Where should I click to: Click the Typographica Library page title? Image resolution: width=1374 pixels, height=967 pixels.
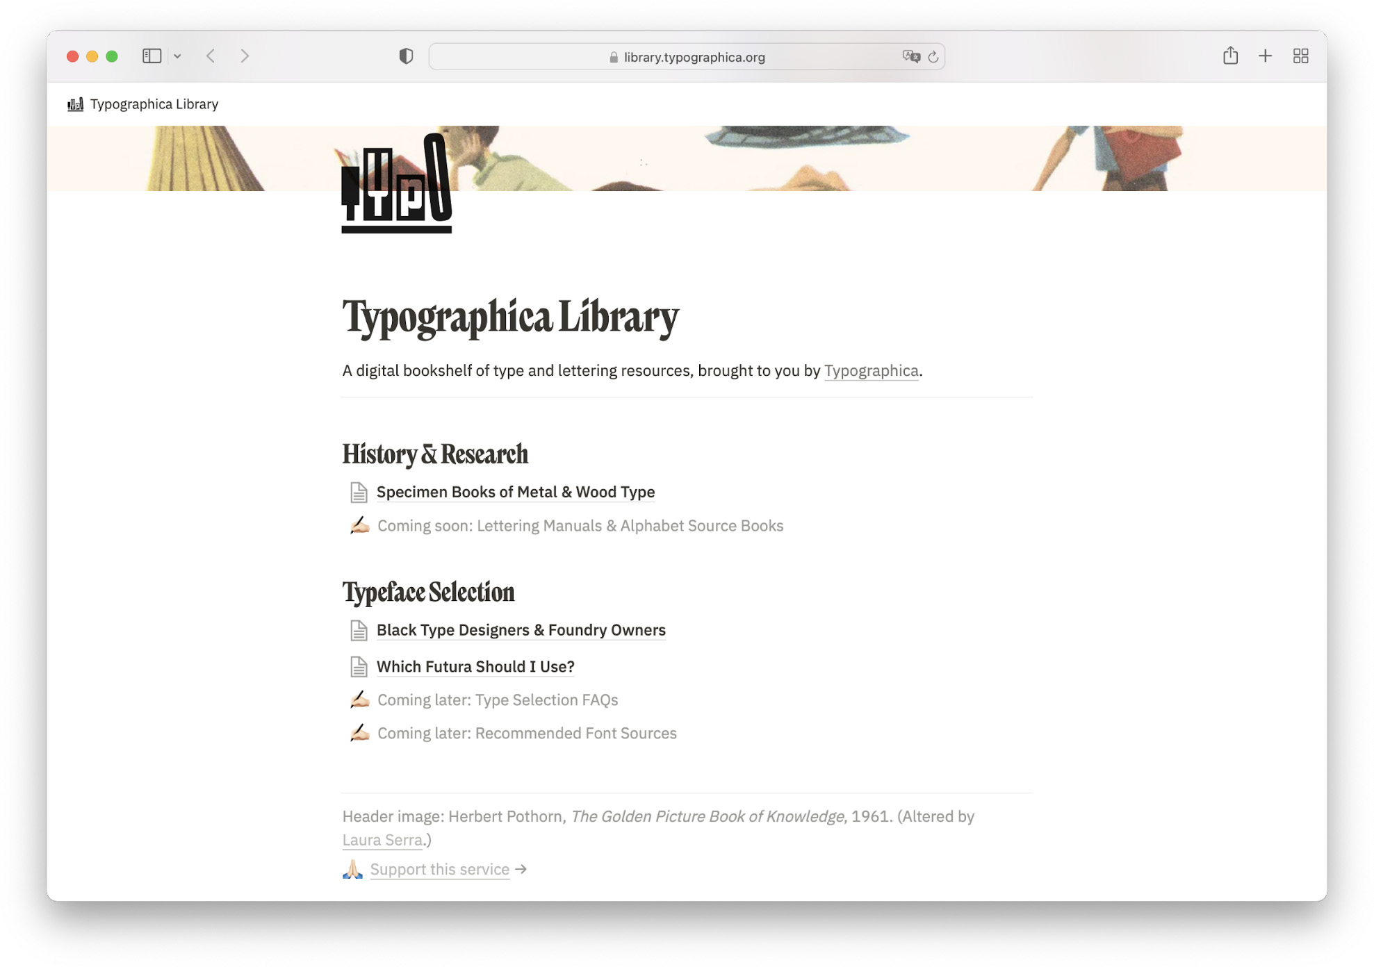click(x=510, y=318)
